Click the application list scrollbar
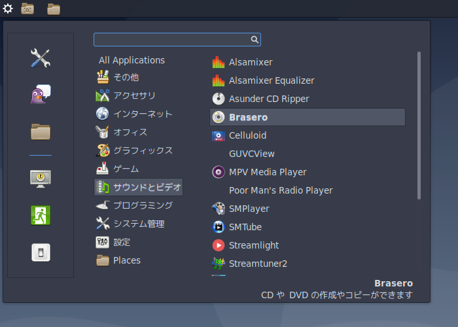 [x=419, y=126]
